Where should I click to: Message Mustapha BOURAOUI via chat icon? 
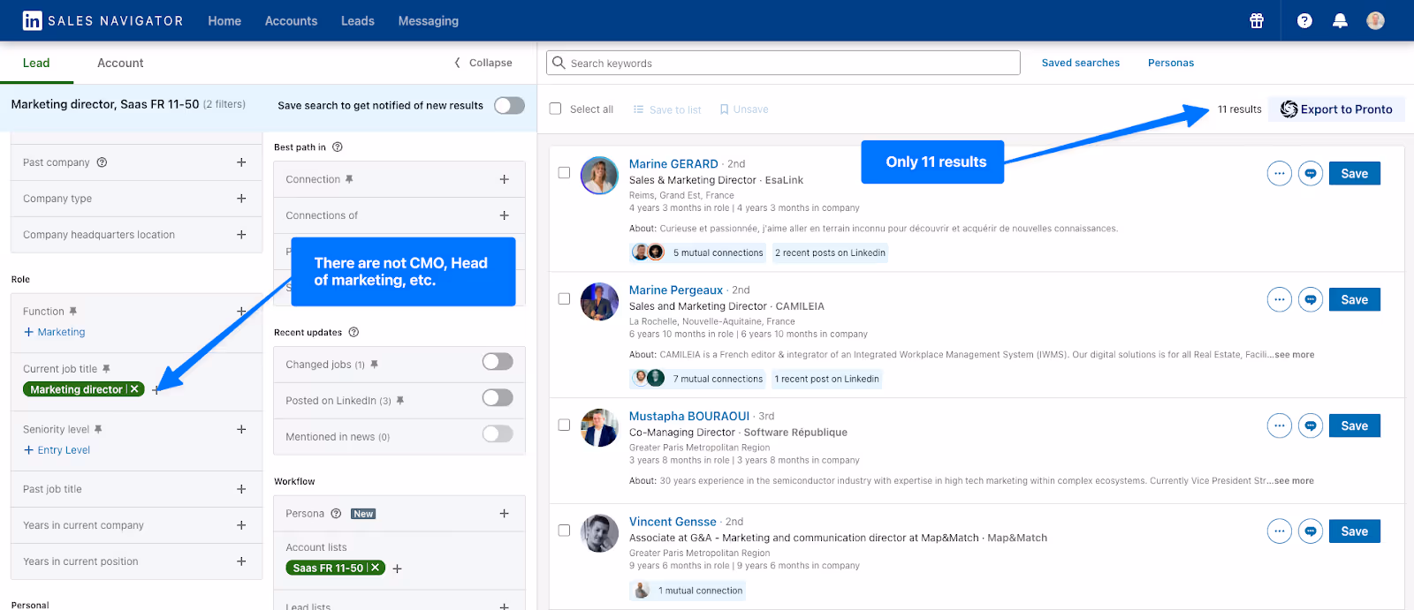[x=1311, y=426]
